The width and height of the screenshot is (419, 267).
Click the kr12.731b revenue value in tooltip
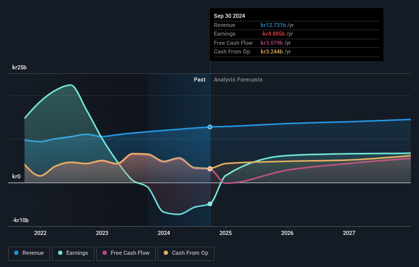tap(273, 25)
